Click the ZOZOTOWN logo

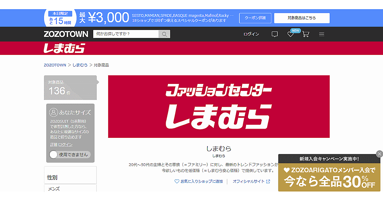(66, 34)
